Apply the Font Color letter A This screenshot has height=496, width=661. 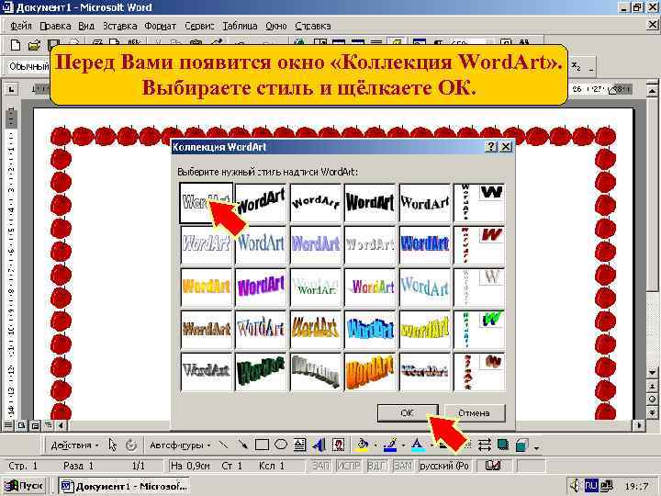(x=418, y=445)
